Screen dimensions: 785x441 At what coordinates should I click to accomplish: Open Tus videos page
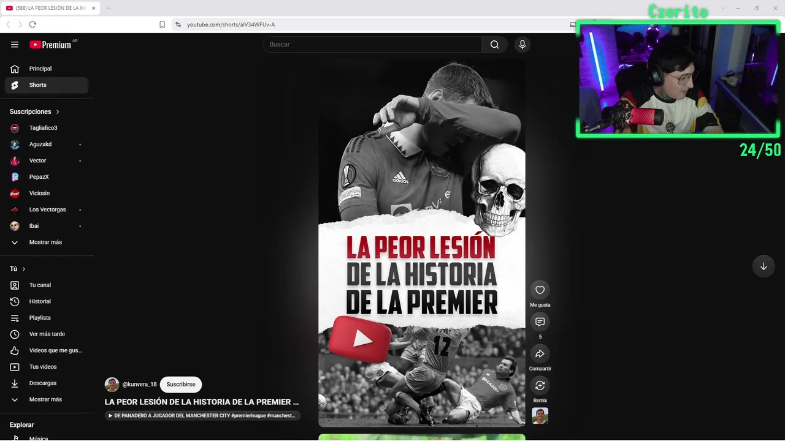tap(47, 367)
